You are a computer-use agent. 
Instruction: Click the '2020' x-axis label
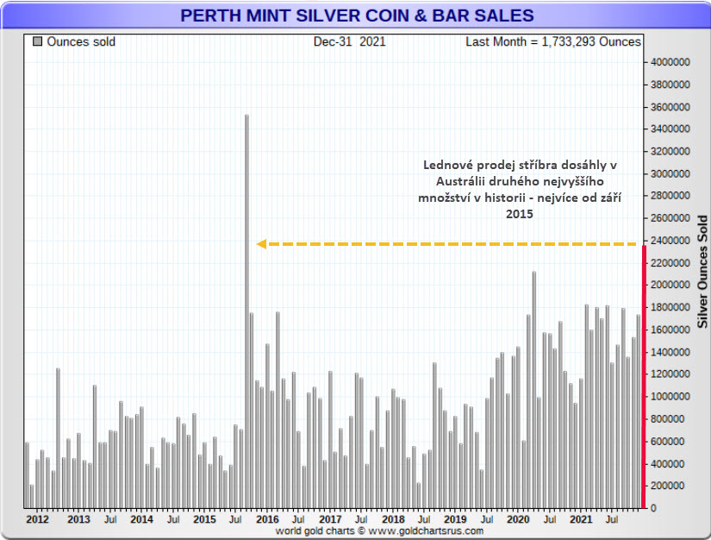(x=518, y=519)
